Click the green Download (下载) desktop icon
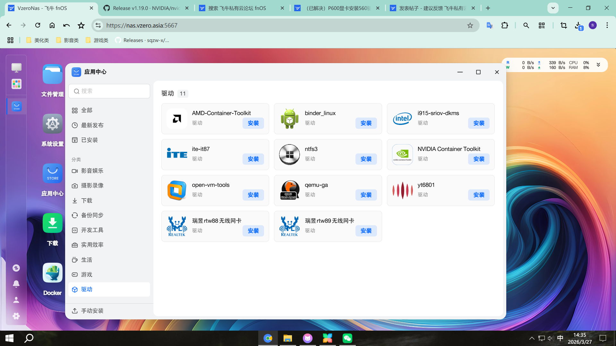Image resolution: width=616 pixels, height=346 pixels. click(x=52, y=223)
